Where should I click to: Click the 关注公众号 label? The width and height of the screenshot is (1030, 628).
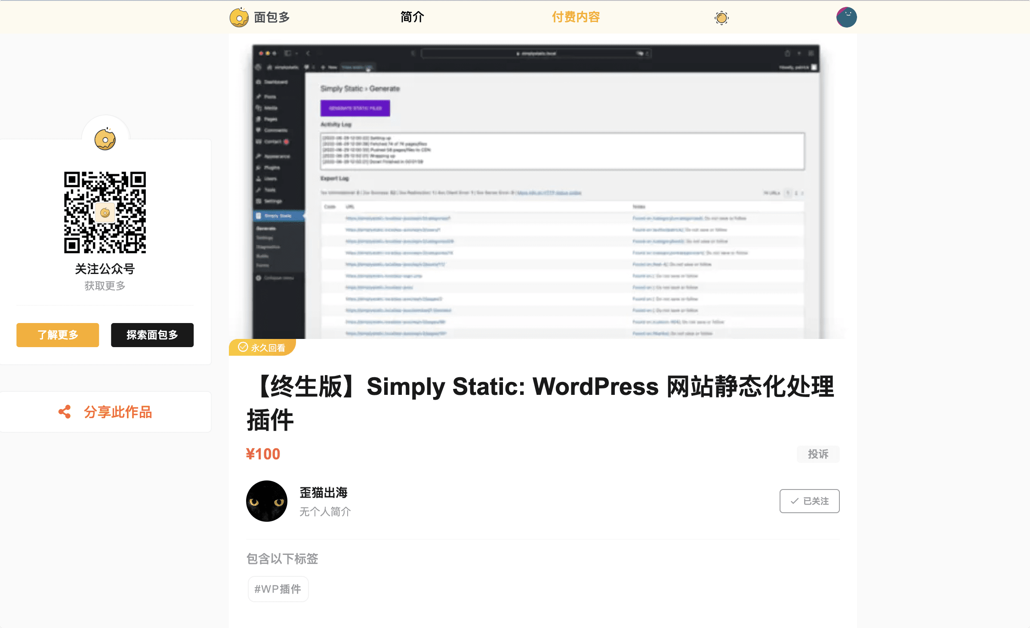(x=105, y=269)
